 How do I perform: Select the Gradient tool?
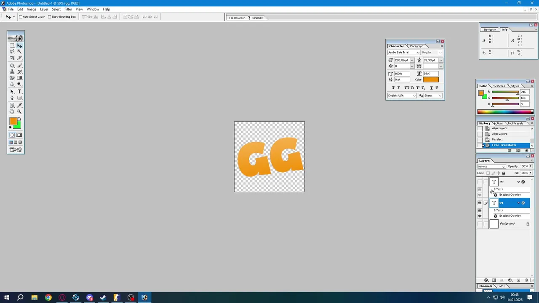point(19,78)
